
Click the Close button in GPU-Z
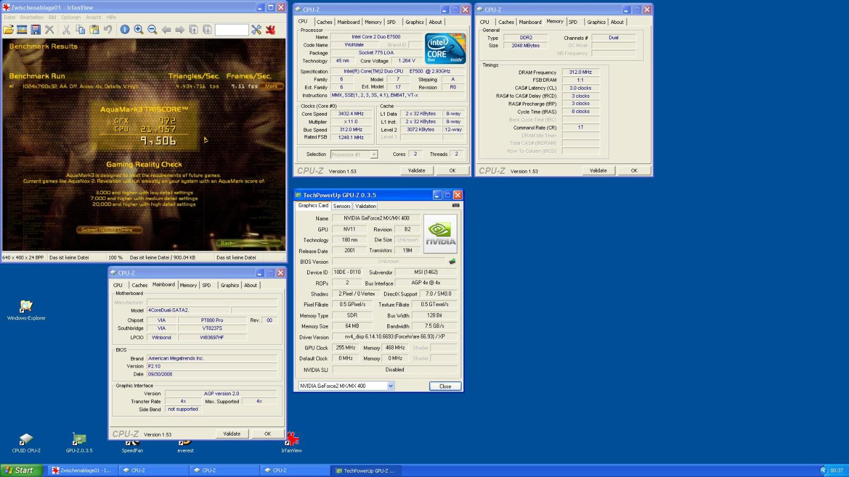tap(445, 386)
